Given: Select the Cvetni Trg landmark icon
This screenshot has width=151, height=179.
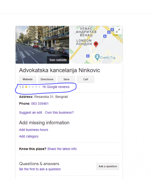Looking at the screenshot, I should [x=97, y=57].
